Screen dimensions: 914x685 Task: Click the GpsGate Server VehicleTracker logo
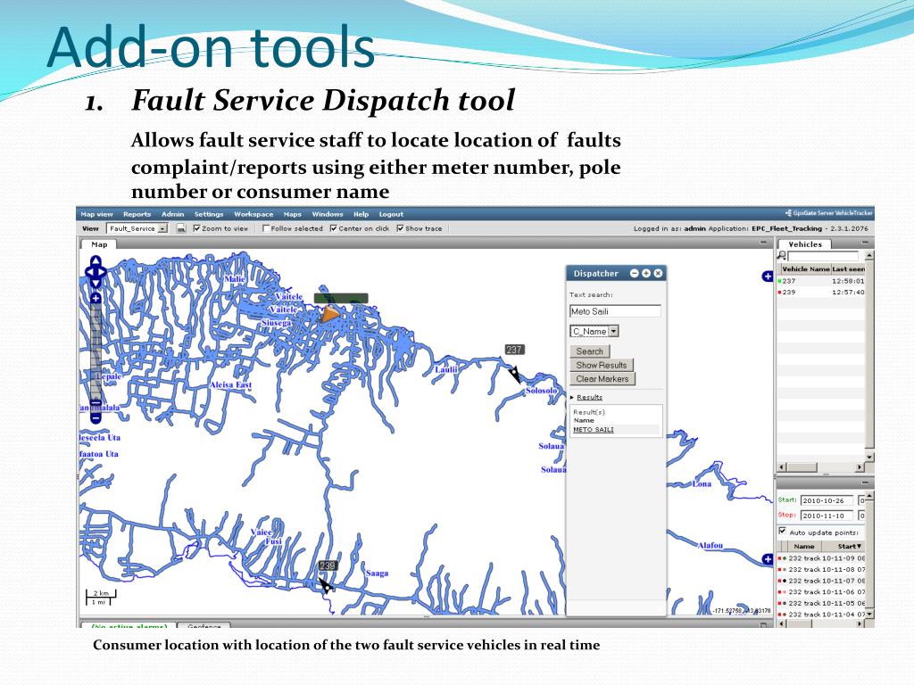(829, 213)
